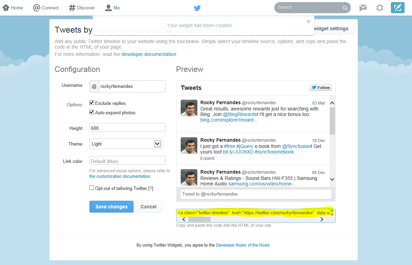Click avatar on the 09 Dec tweet
This screenshot has width=412, height=265.
click(x=189, y=177)
